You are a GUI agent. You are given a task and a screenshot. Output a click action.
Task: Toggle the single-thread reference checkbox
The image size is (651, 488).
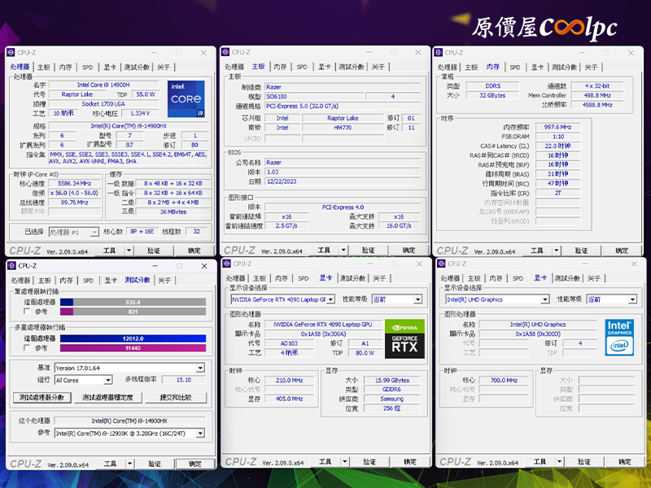27,312
